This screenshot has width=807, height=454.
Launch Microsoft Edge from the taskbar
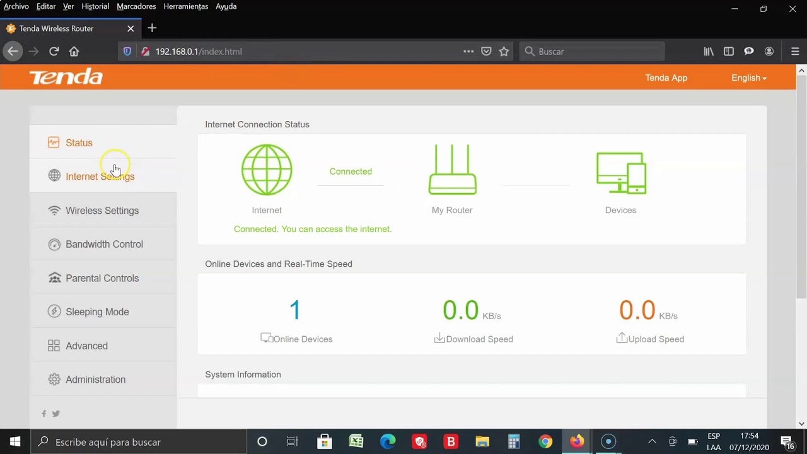pos(388,441)
